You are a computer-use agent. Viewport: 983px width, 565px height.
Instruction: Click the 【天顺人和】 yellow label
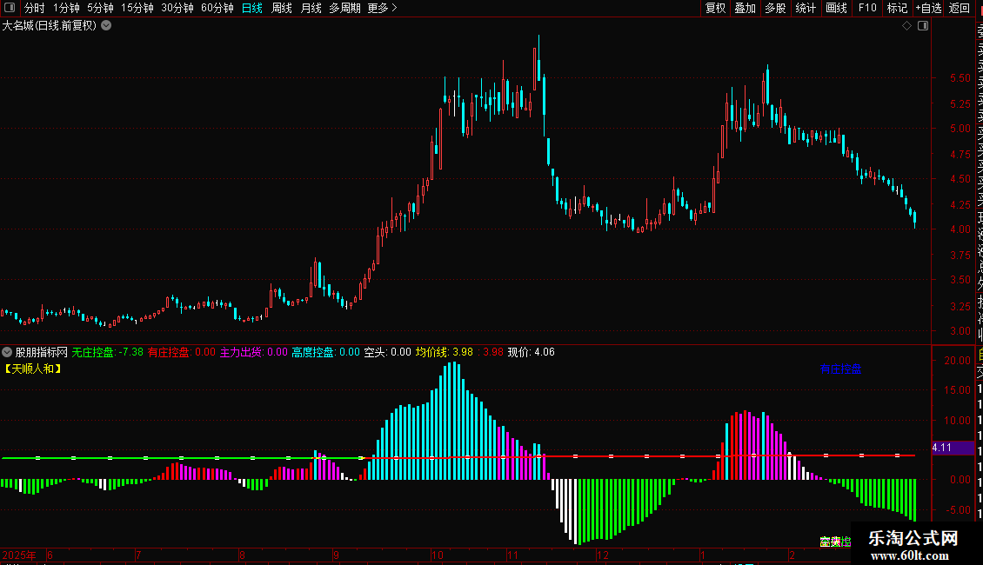(33, 369)
